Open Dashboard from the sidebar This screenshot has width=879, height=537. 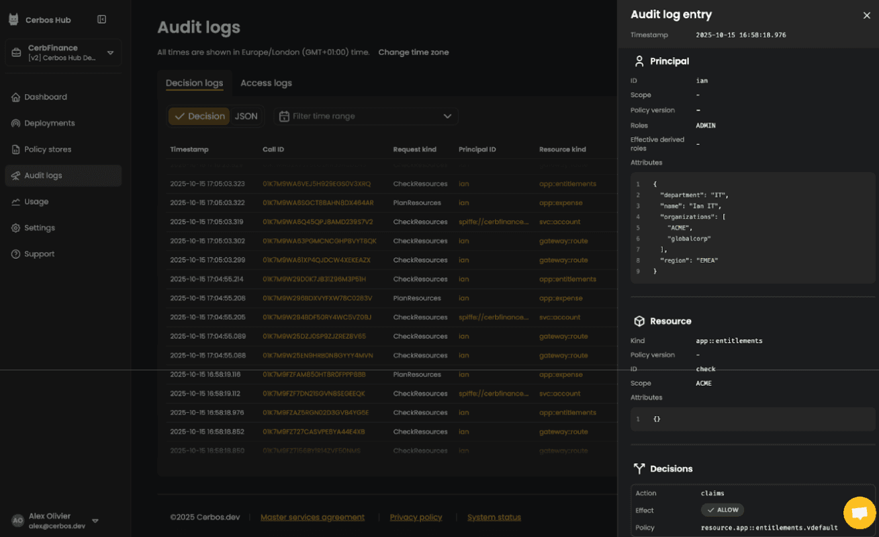coord(45,97)
